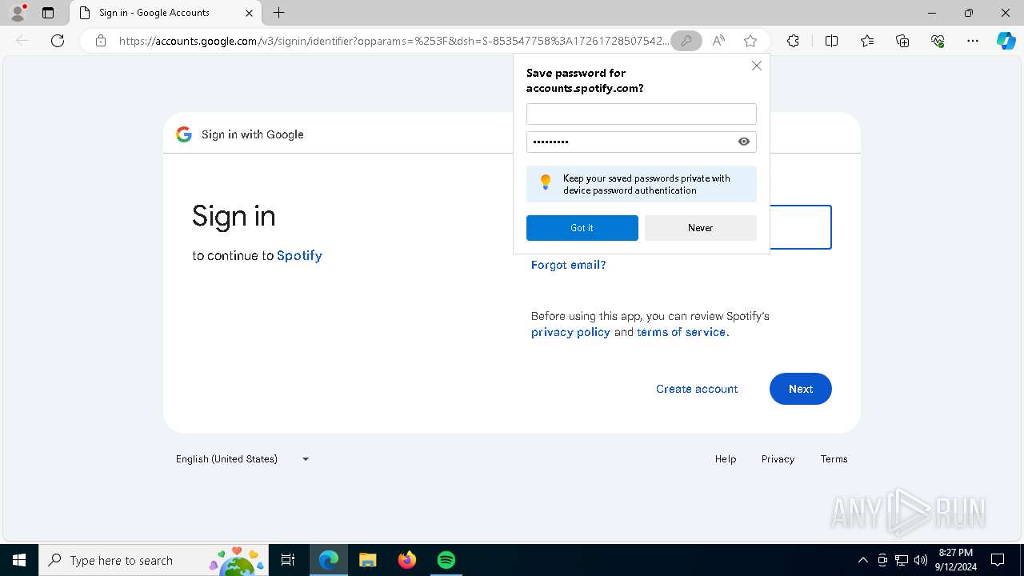Select Create account
The width and height of the screenshot is (1024, 576).
(697, 389)
